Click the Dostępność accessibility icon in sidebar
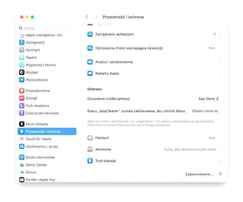The image size is (243, 202). pyautogui.click(x=22, y=42)
